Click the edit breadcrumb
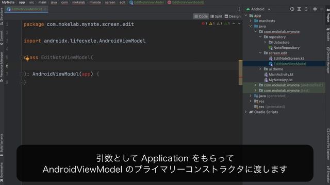330x185 pixels. 122,2
